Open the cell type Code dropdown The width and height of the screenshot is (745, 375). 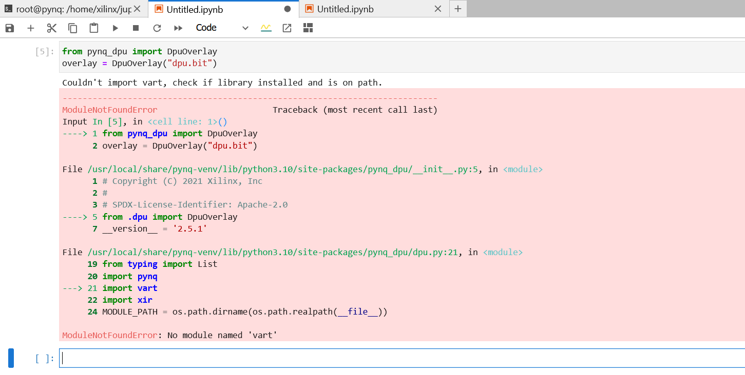point(222,28)
